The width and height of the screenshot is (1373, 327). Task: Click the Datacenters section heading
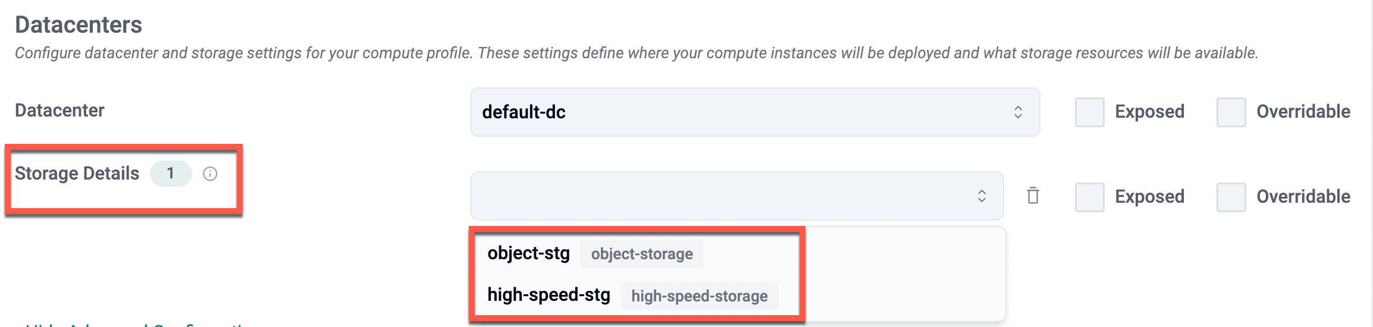(x=79, y=25)
